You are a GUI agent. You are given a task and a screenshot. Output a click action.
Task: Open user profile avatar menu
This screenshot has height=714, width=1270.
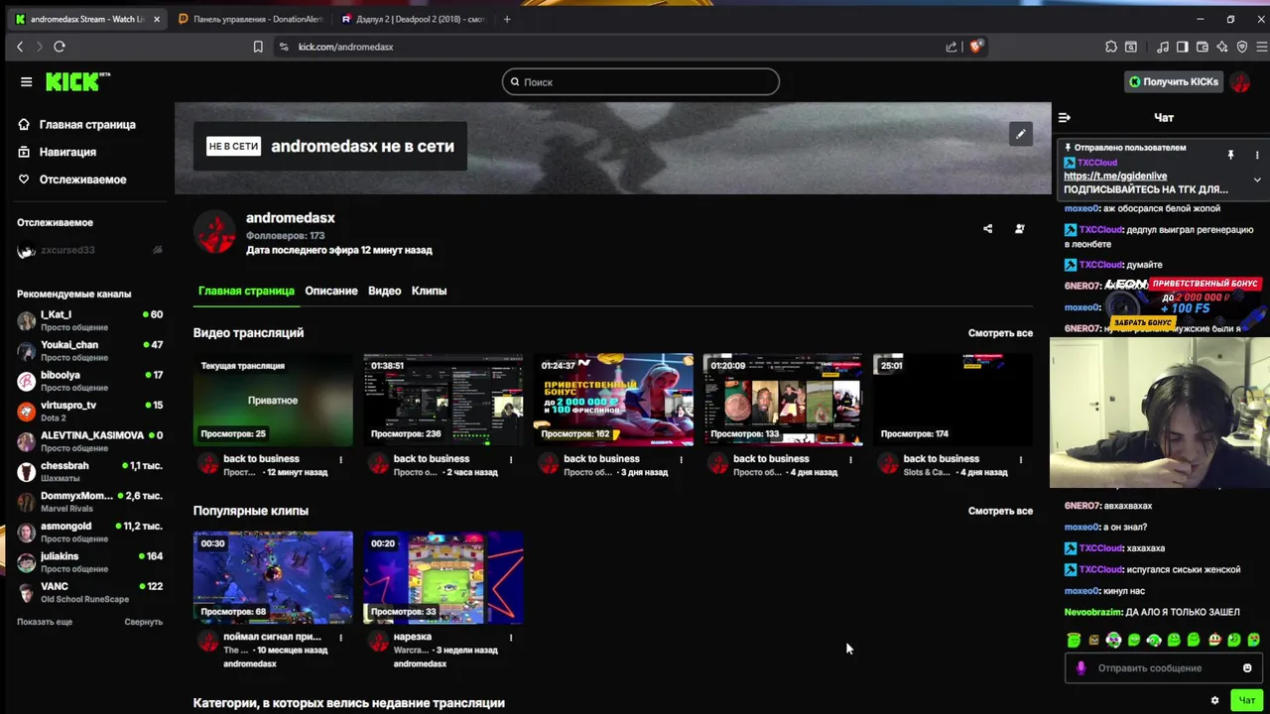1240,82
